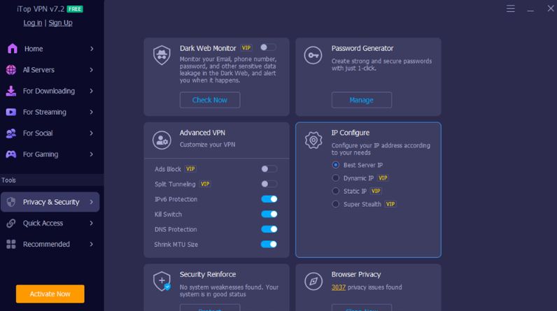Click the Home house icon
Screen dimensions: 557x311
[x=13, y=48]
